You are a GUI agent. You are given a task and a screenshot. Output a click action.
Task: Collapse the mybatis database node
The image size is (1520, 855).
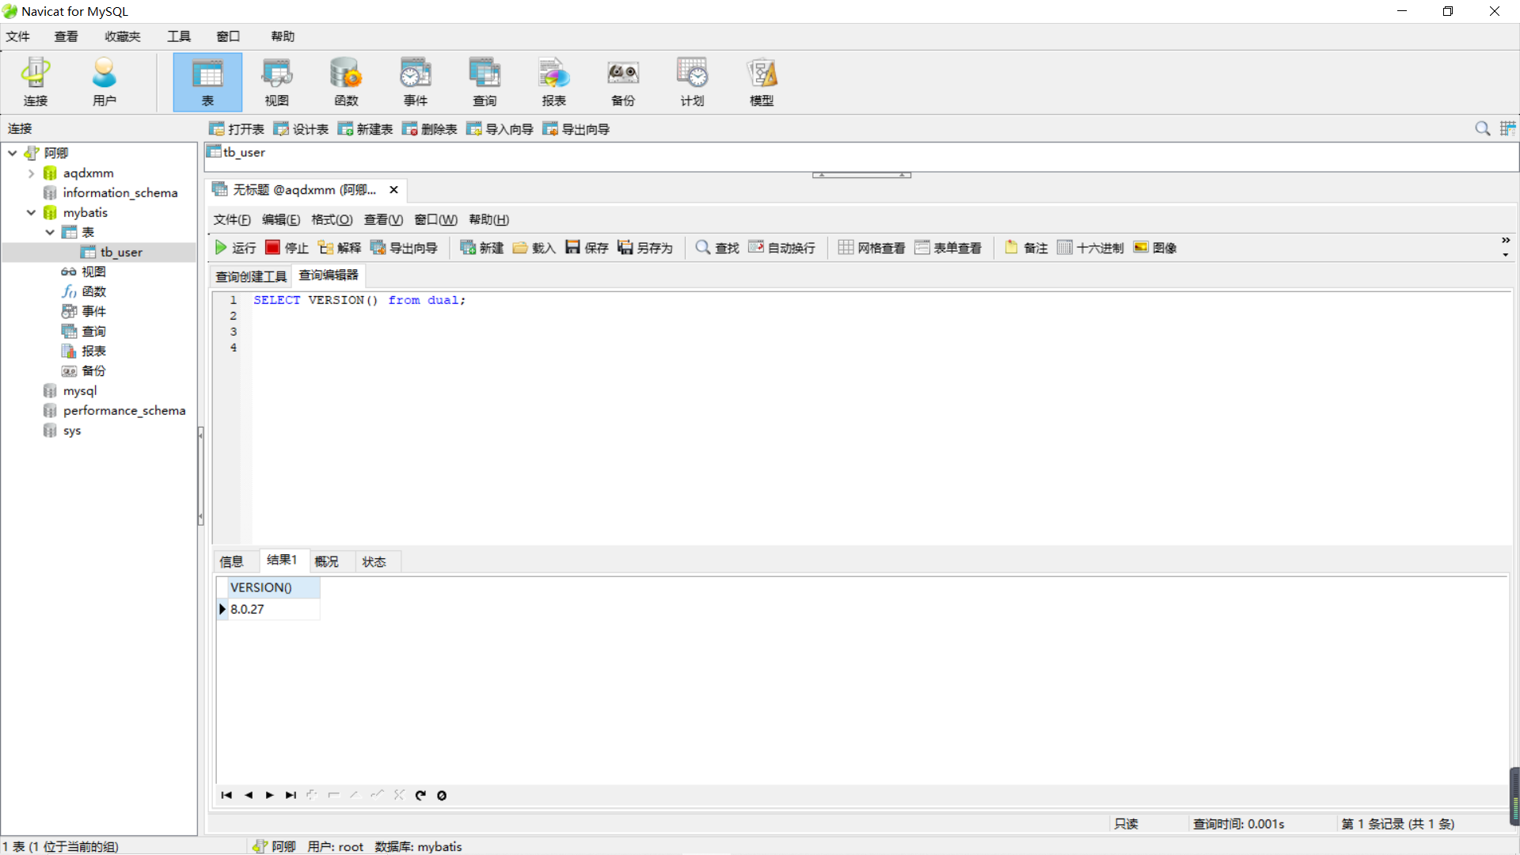point(31,212)
